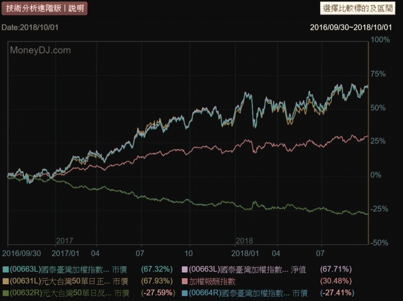Click the 50% y-axis label
The height and width of the screenshot is (301, 403).
[378, 108]
